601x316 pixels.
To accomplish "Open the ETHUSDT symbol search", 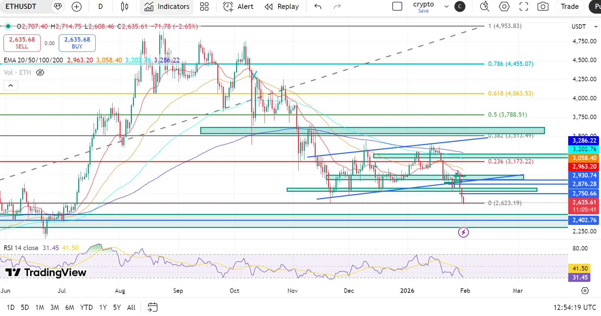I will pos(21,6).
